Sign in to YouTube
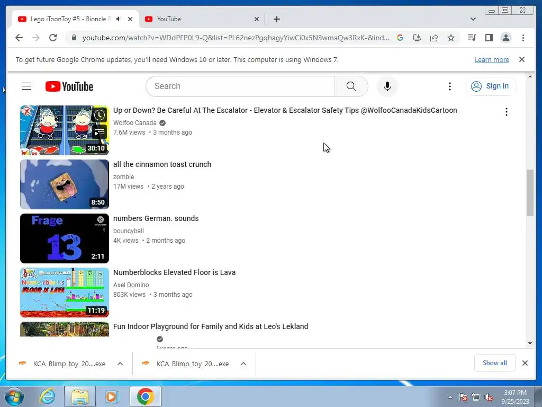 point(491,86)
